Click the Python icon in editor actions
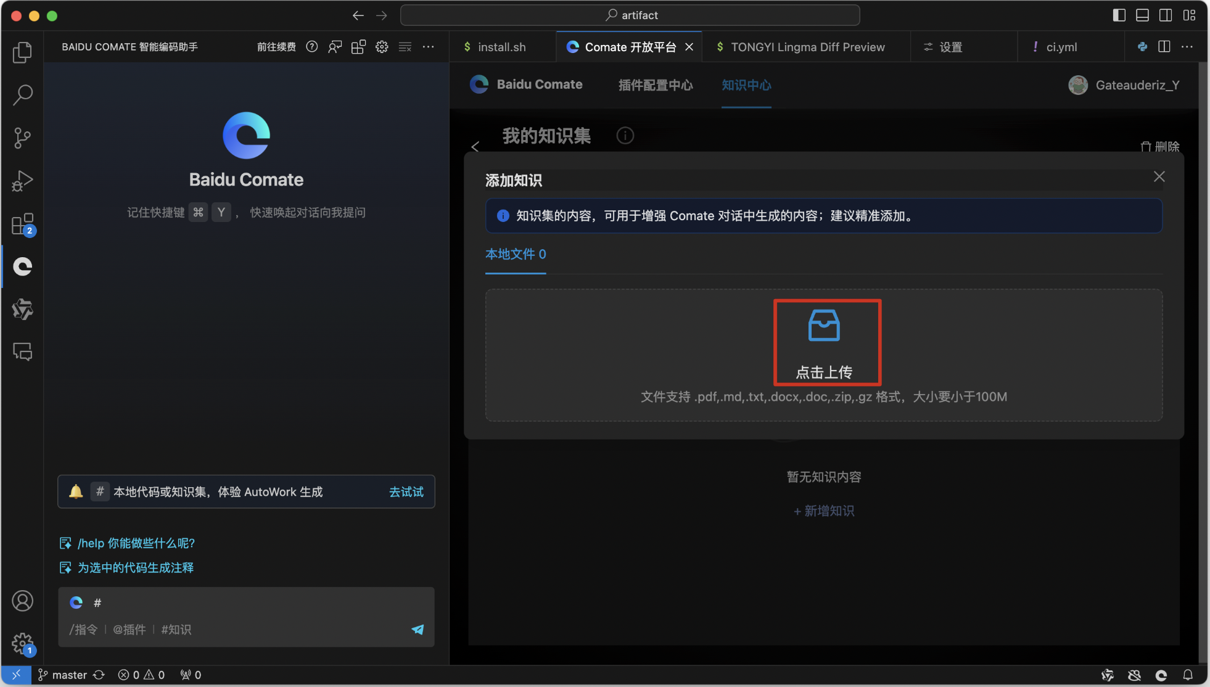This screenshot has height=687, width=1210. (x=1142, y=47)
